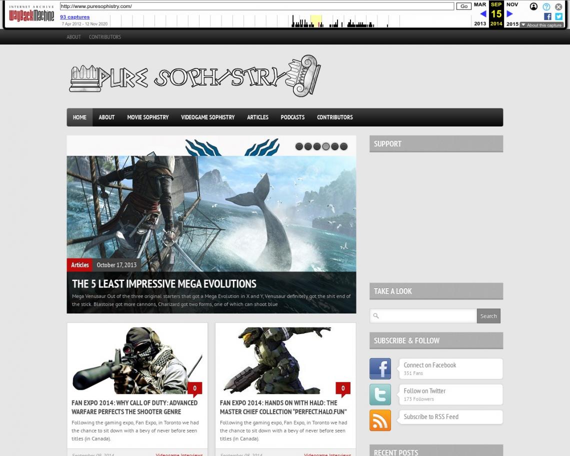Click the Master Chief Halo thumbnail
Viewport: 570px width, 456px height.
point(285,360)
